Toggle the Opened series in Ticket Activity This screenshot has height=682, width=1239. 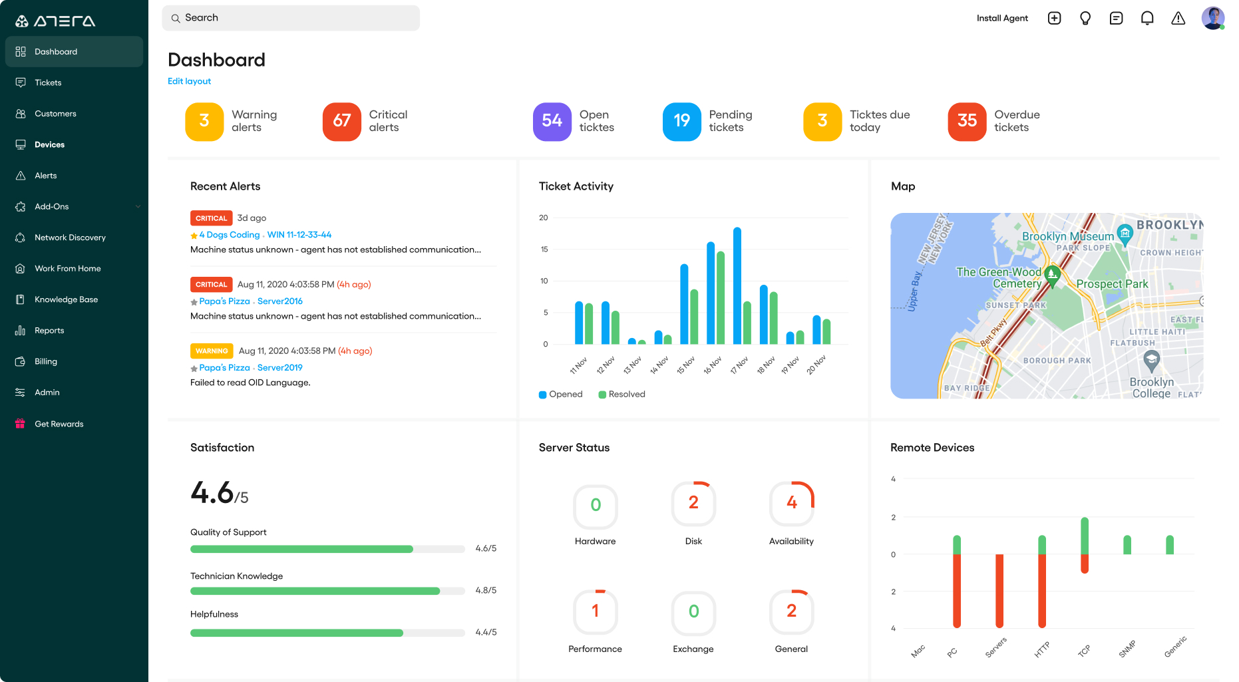click(x=560, y=394)
